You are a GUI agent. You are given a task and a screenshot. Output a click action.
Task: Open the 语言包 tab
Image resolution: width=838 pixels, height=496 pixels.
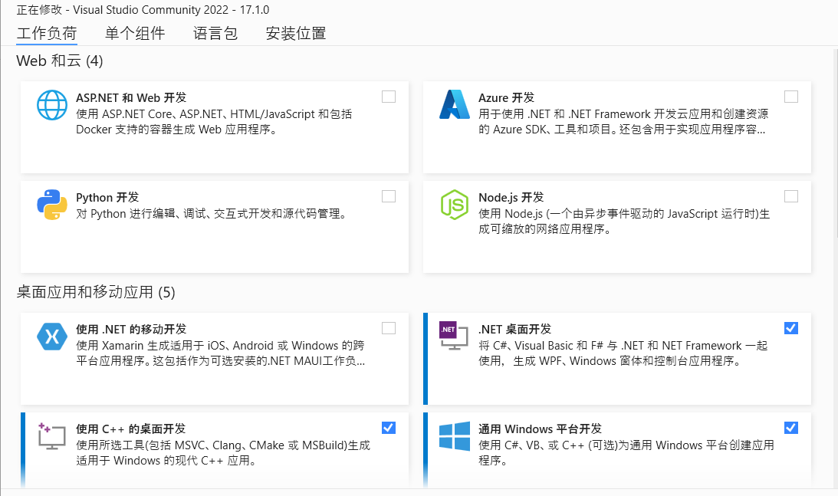pyautogui.click(x=215, y=33)
